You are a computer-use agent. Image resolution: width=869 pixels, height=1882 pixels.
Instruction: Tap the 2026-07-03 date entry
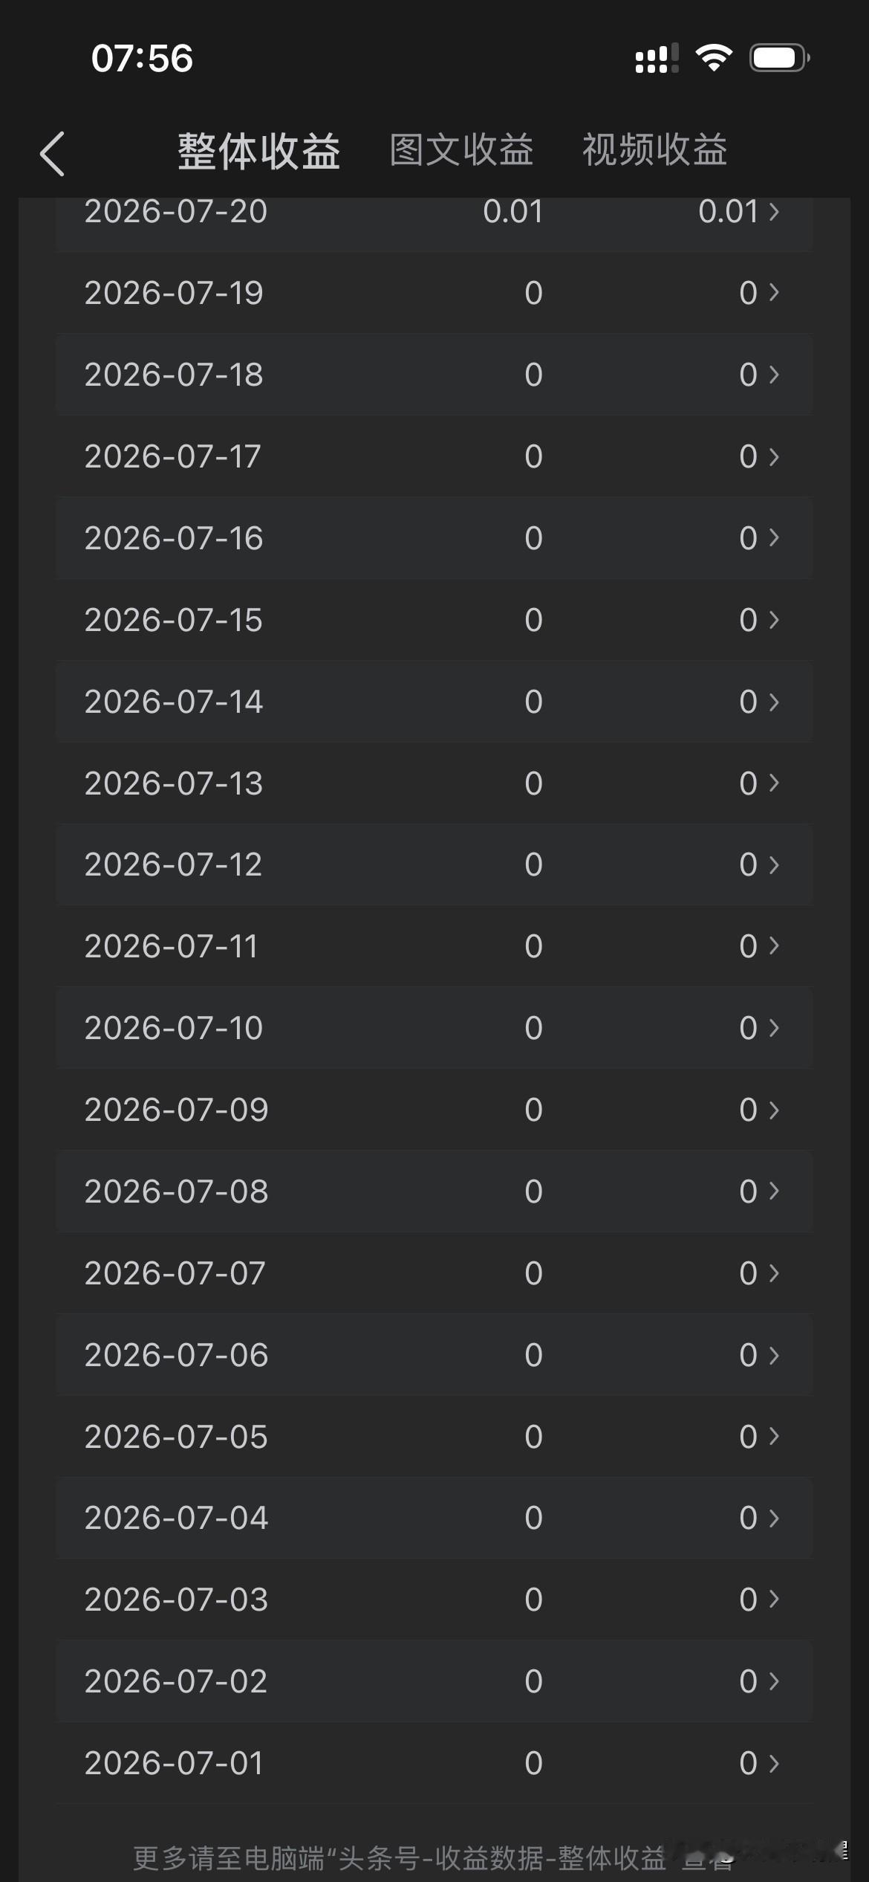pos(176,1600)
